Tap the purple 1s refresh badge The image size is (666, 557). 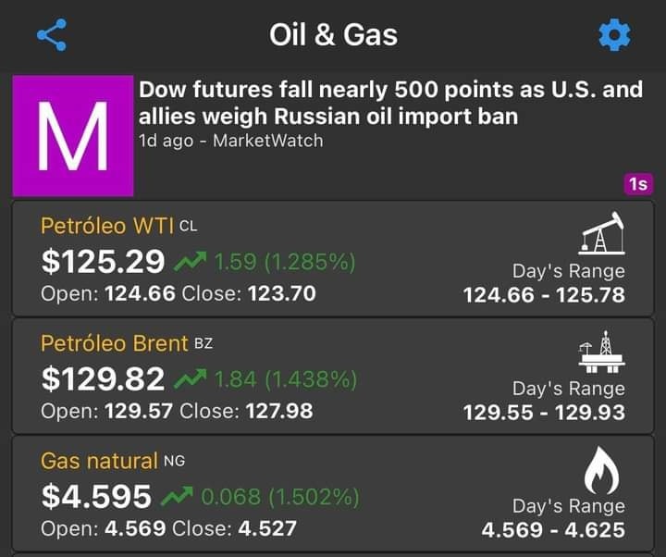(638, 184)
